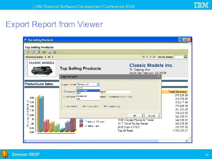Go to the previous page arrow
This screenshot has height=159, width=212.
[147, 57]
